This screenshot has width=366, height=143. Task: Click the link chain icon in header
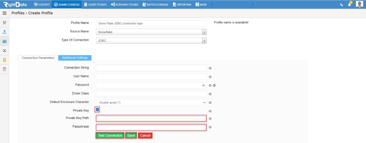(x=342, y=5)
